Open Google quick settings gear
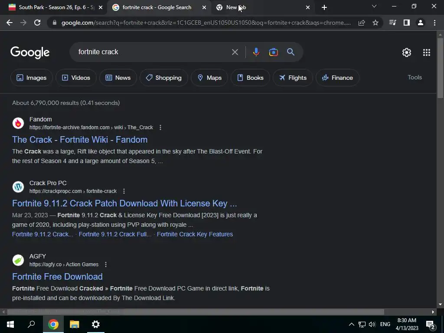 407,52
